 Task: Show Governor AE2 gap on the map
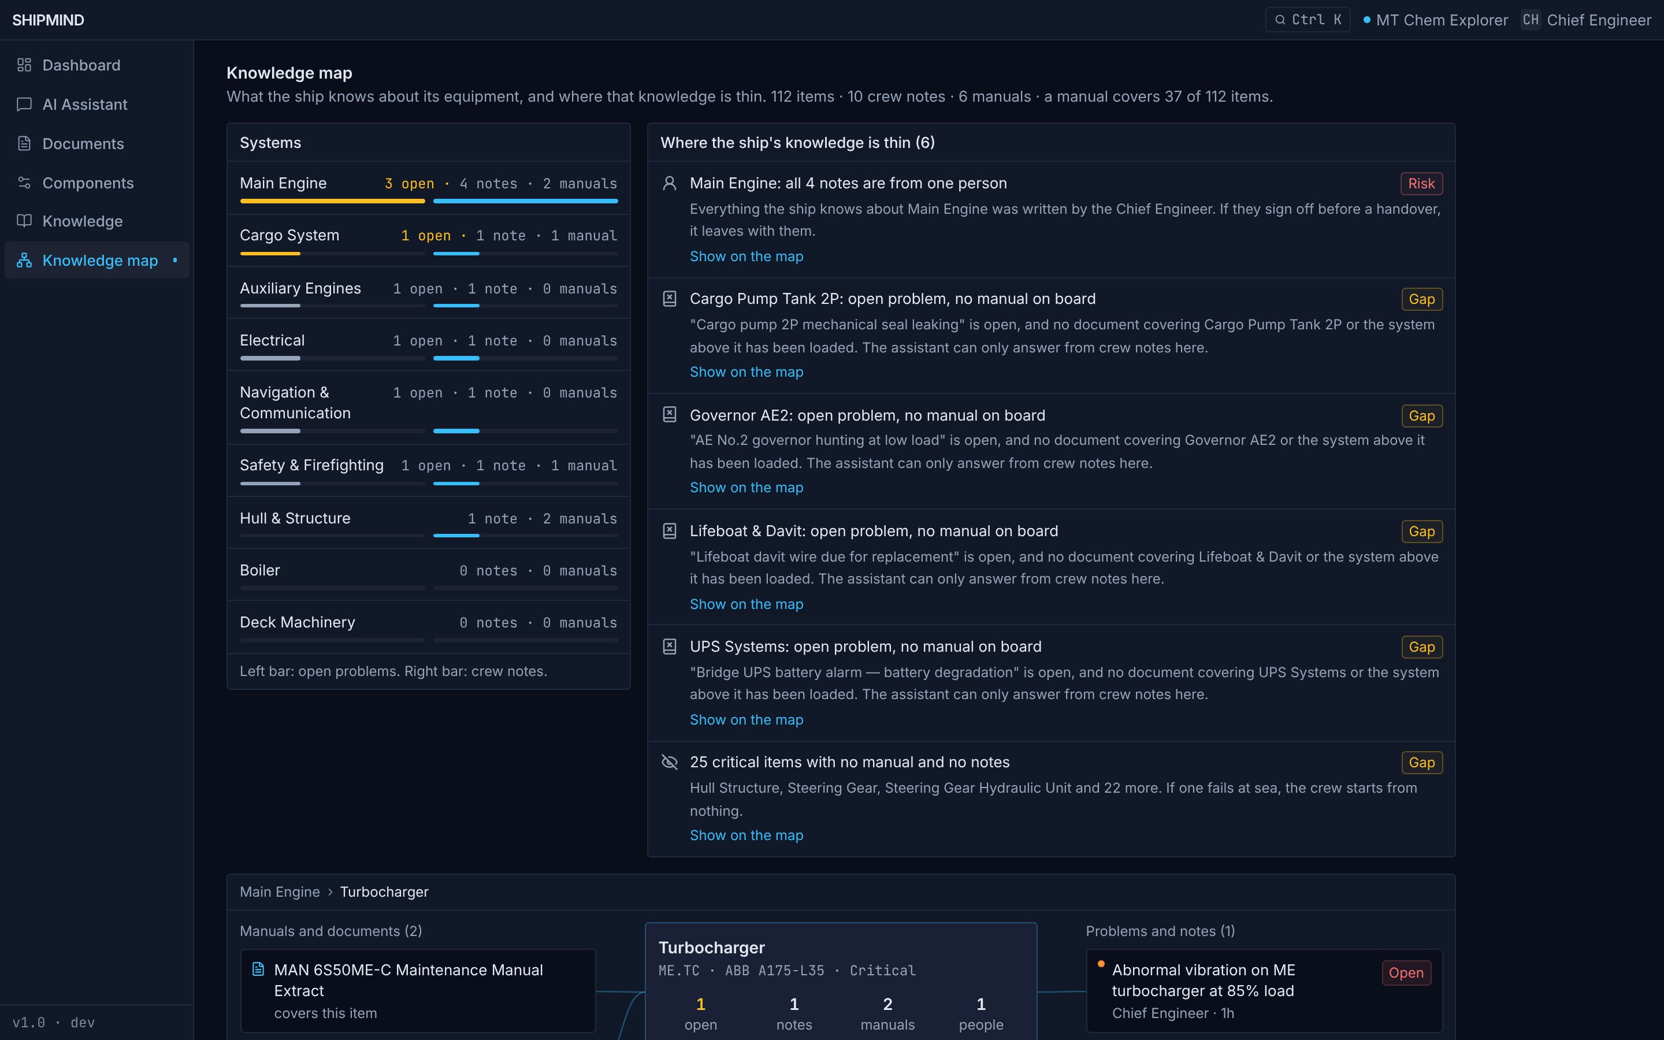pyautogui.click(x=746, y=487)
